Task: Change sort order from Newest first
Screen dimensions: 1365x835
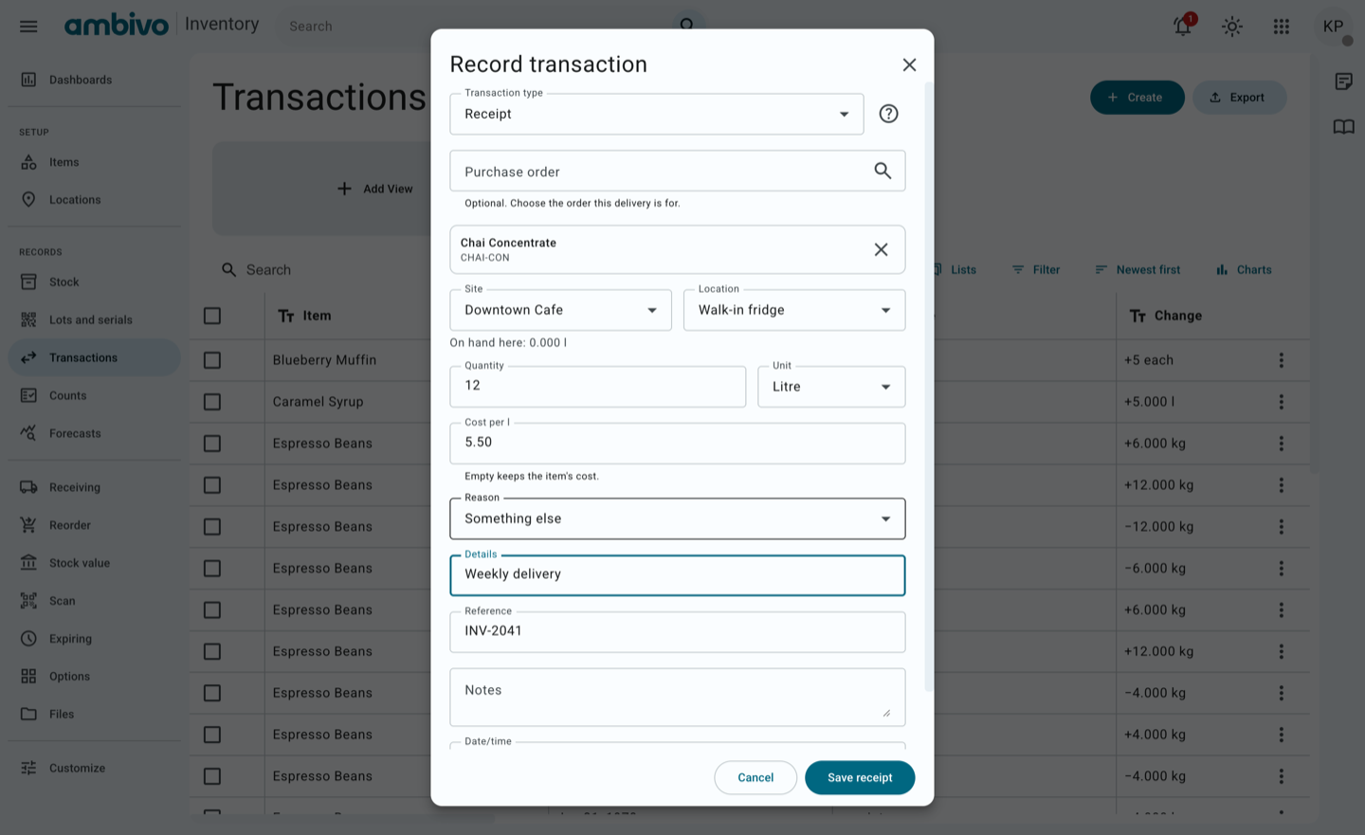Action: point(1137,270)
